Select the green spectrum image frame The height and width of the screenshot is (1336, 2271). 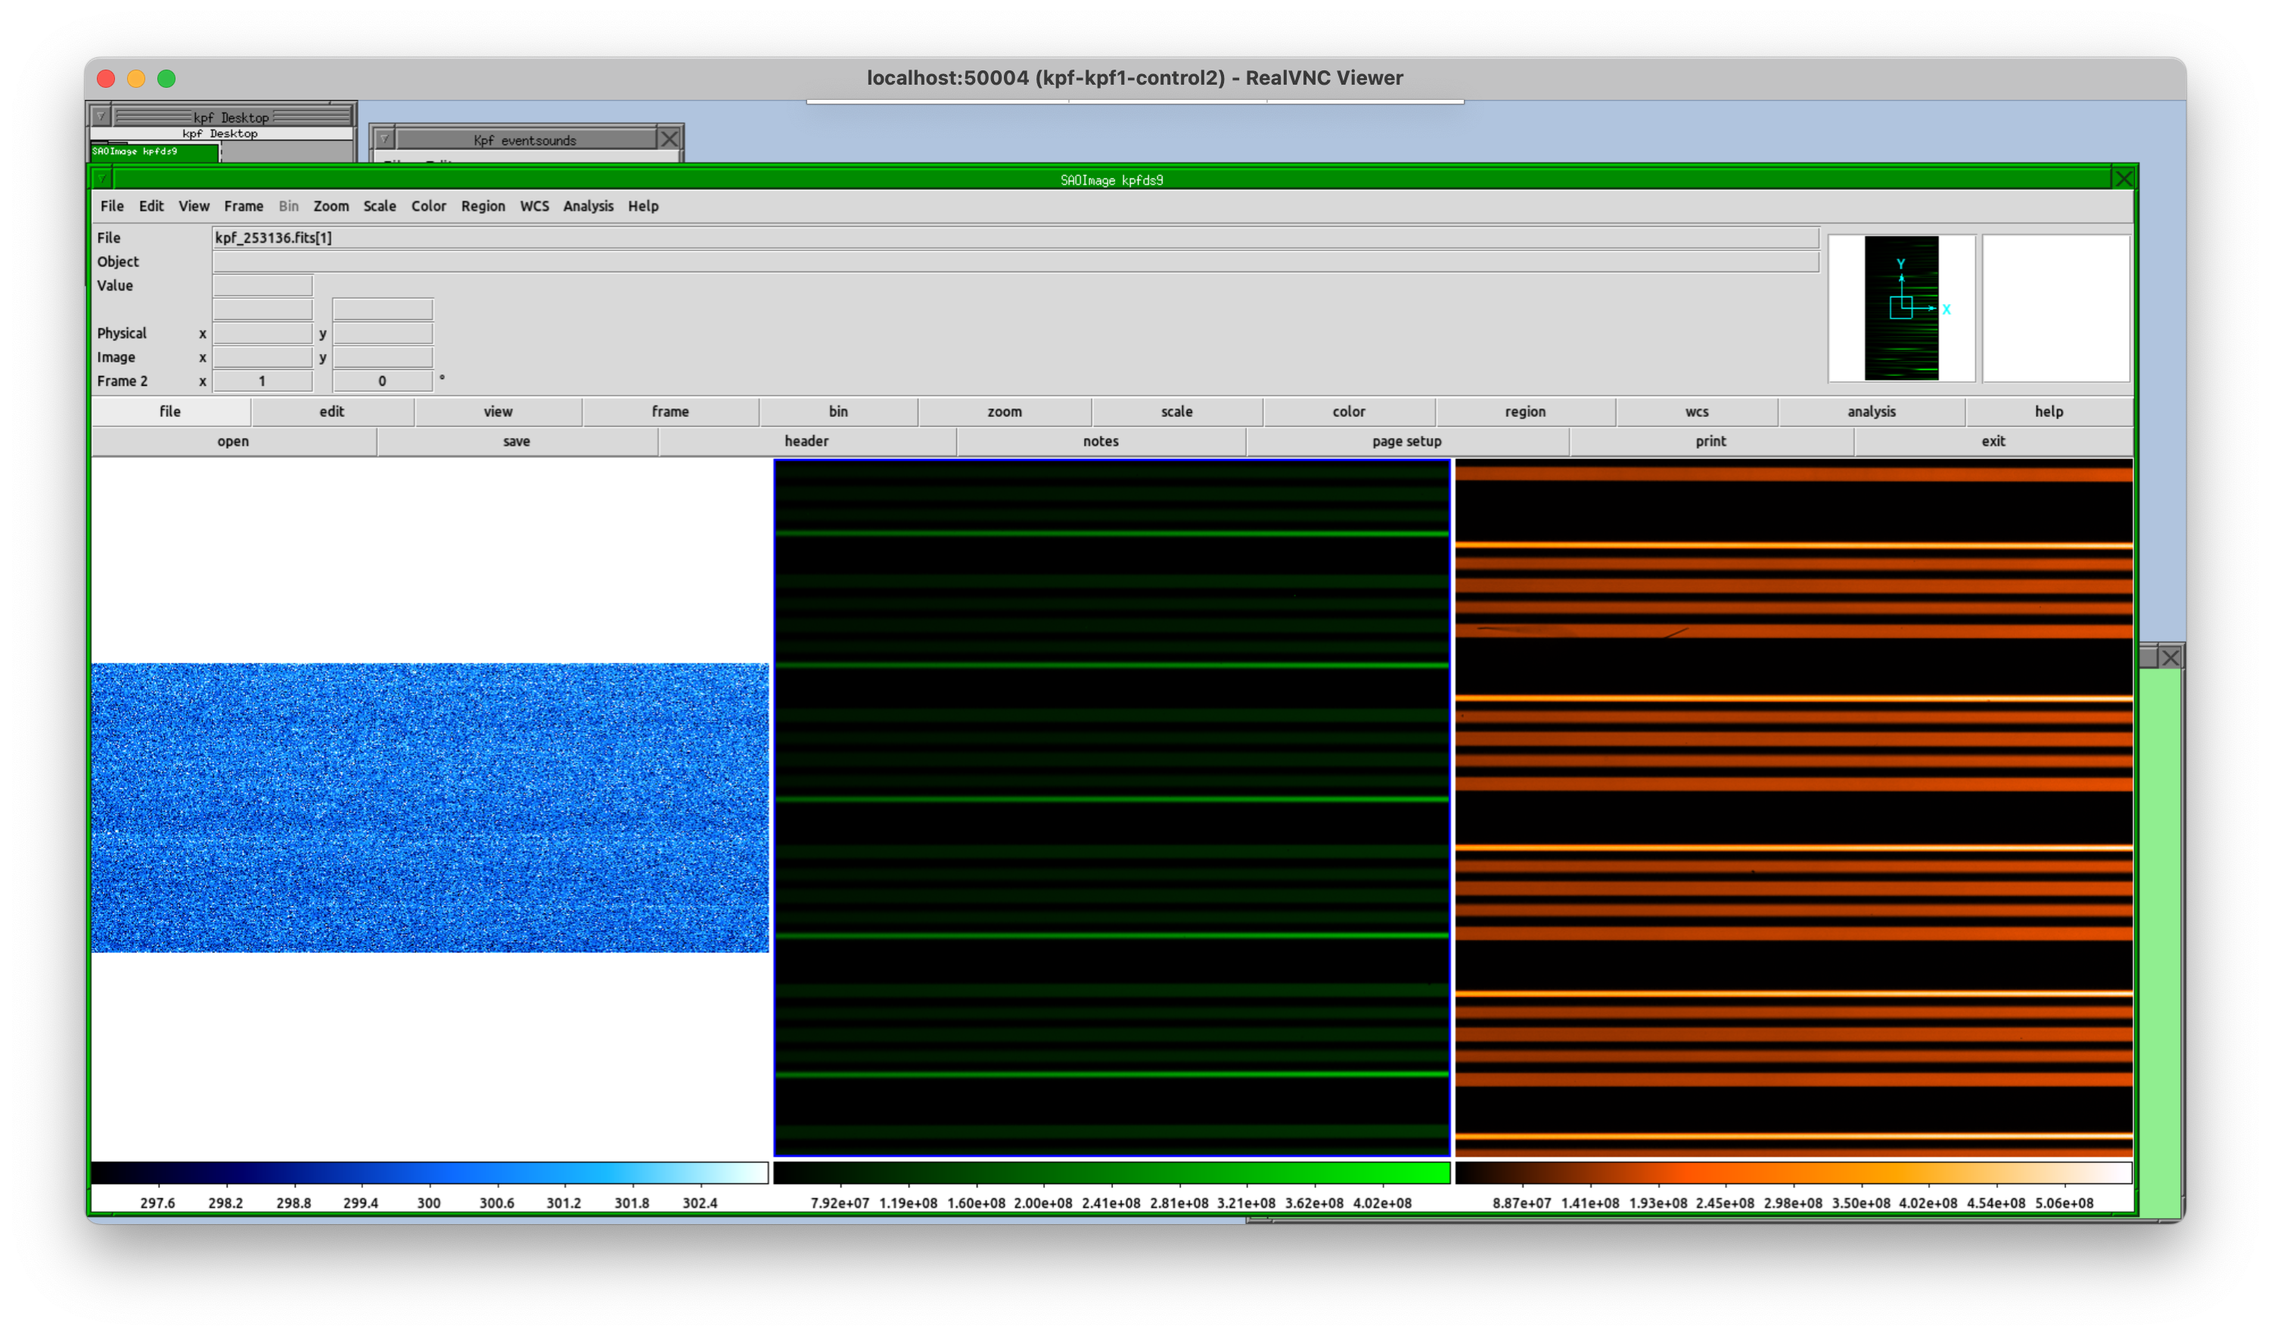[1112, 808]
